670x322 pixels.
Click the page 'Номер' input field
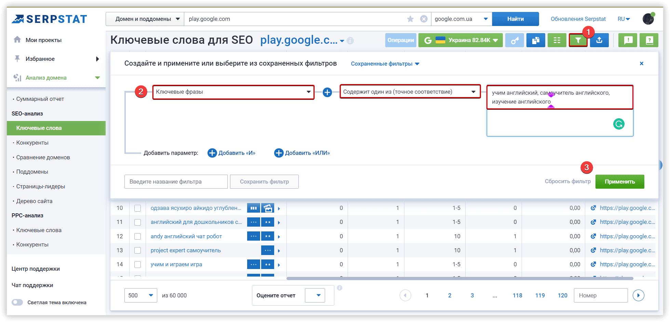[601, 295]
